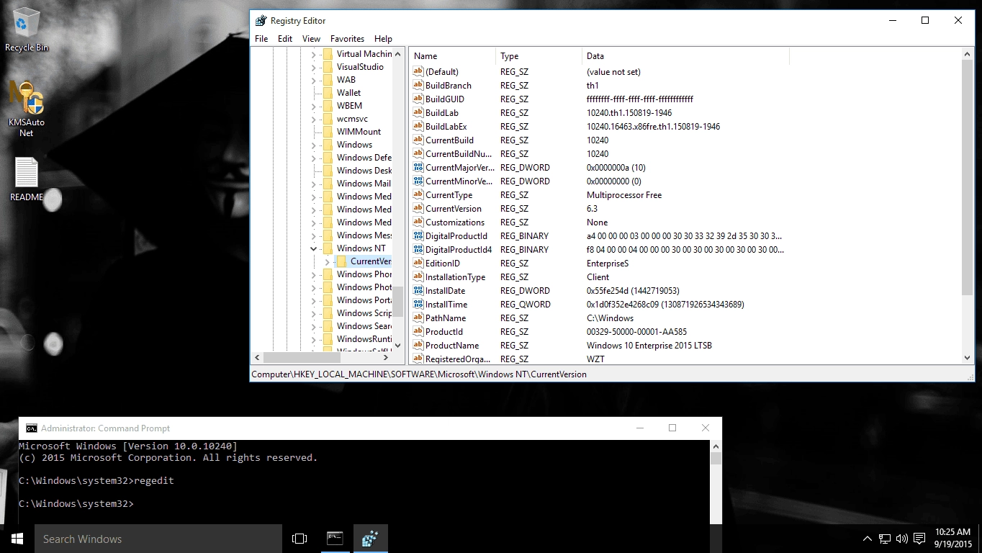Show hidden tray icons chevron

(x=868, y=539)
